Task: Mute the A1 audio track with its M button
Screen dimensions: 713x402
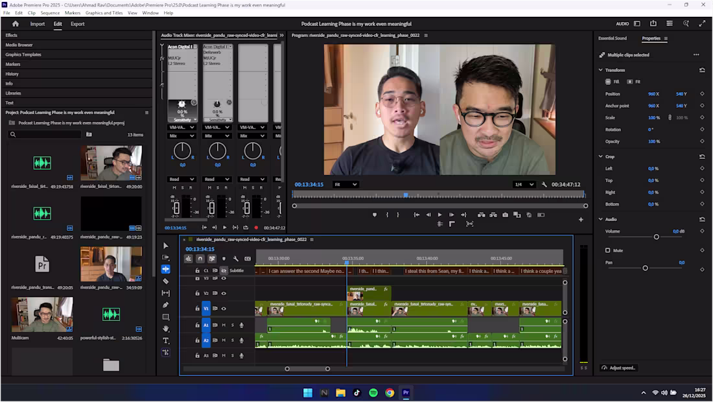Action: pyautogui.click(x=224, y=325)
